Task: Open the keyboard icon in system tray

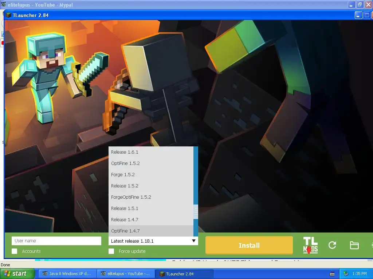Action: [x=332, y=274]
